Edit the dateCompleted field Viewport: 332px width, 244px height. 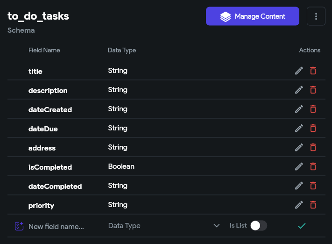point(299,186)
